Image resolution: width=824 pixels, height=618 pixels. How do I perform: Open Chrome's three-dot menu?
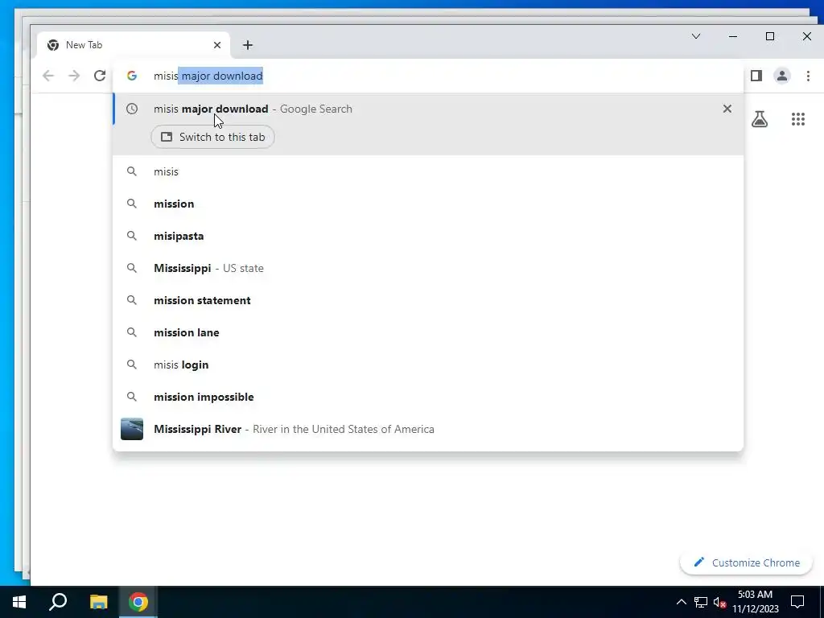[808, 76]
